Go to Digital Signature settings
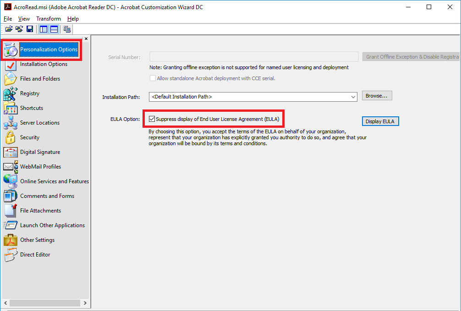 pos(40,152)
